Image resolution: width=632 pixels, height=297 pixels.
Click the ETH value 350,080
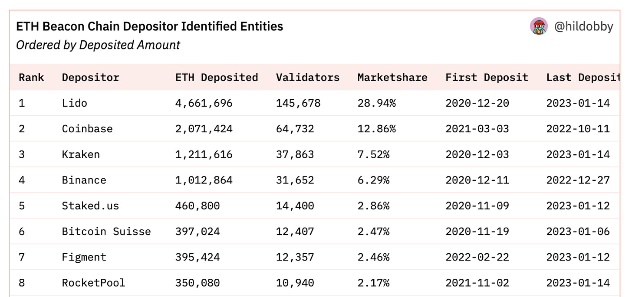[x=197, y=283]
